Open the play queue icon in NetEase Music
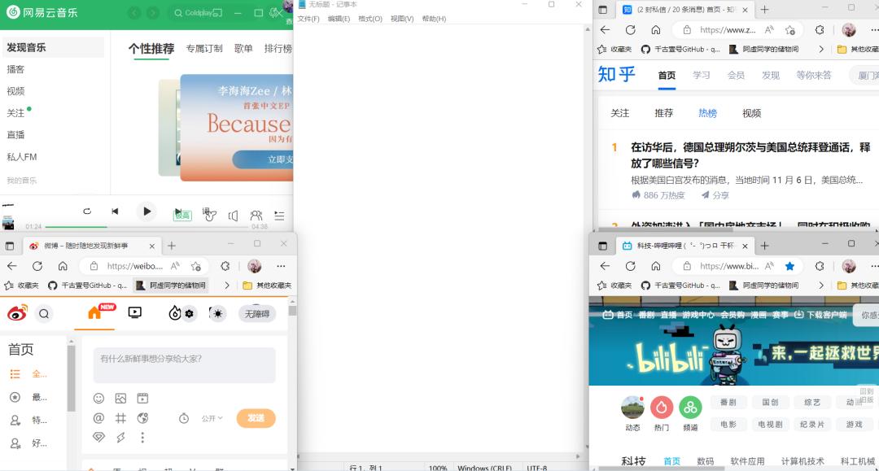The height and width of the screenshot is (471, 879). 278,215
